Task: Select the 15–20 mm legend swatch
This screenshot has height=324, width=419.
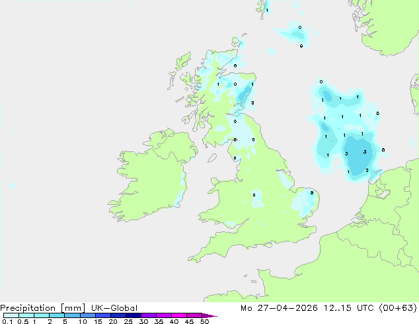Action: [102, 315]
